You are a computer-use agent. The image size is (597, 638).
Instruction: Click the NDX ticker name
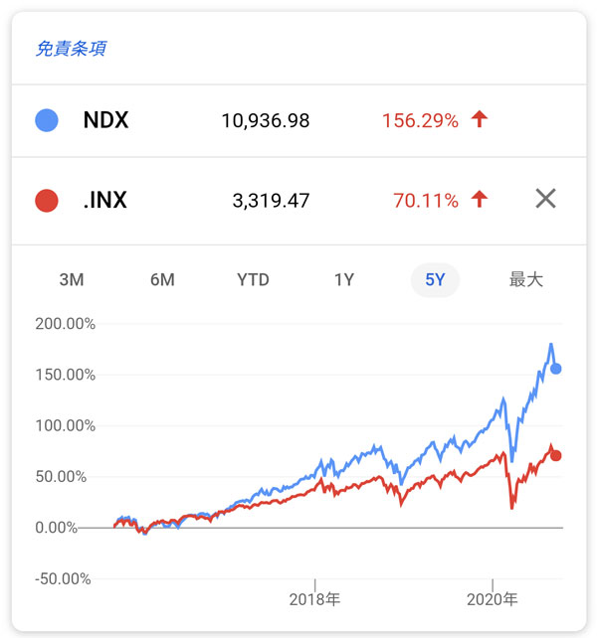[x=106, y=121]
